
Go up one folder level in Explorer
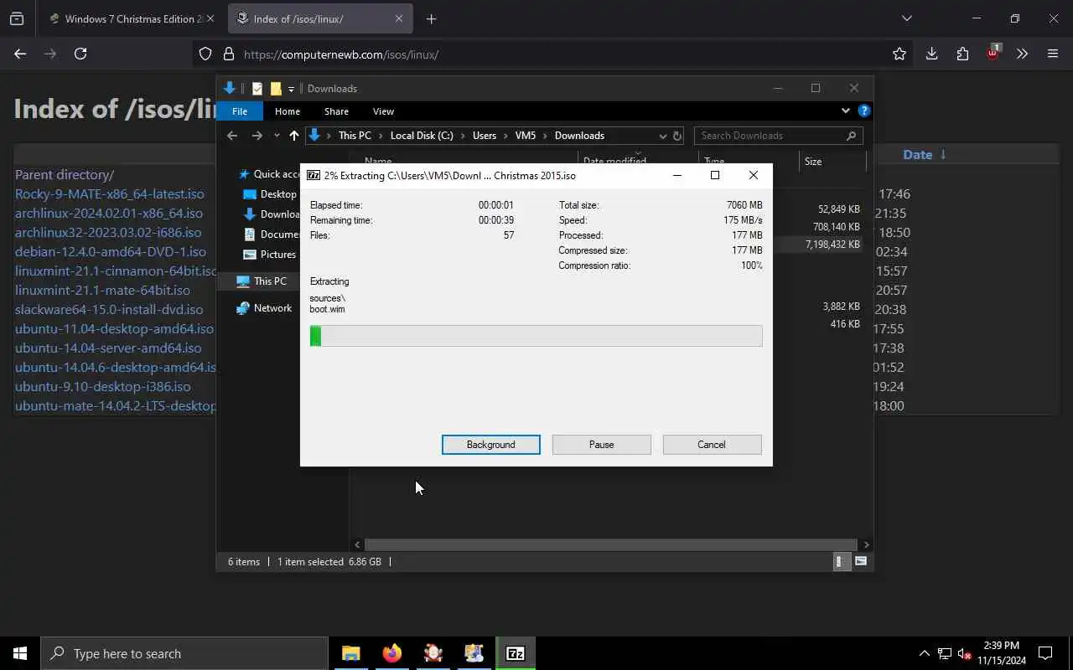click(x=293, y=136)
